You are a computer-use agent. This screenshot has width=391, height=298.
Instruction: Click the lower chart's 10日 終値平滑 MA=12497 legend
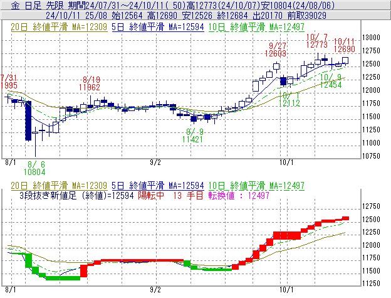(x=256, y=186)
